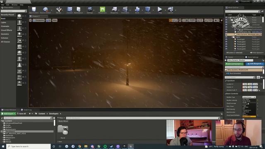
Task: Click the Perspective viewport button
Action: click(39, 20)
